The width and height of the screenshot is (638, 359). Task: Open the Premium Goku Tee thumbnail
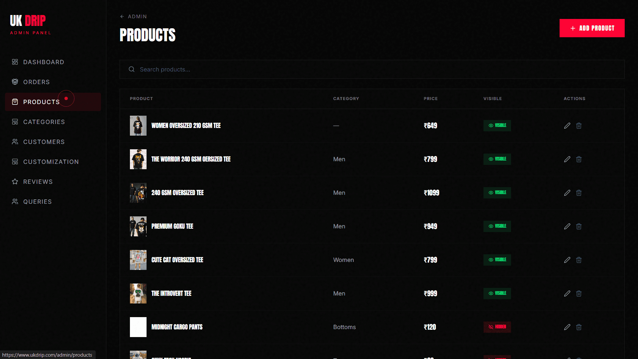(138, 226)
